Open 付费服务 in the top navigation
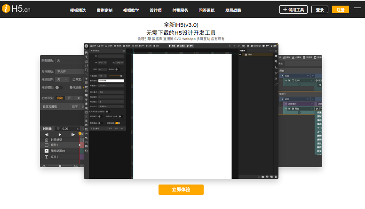 click(180, 10)
